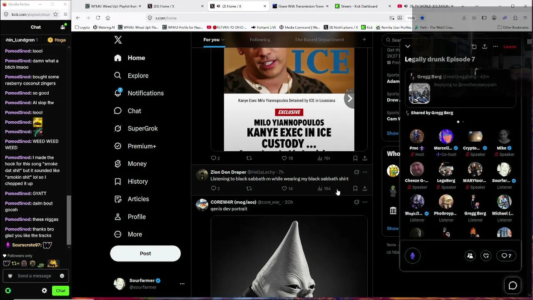Open History in the X sidebar
533x300 pixels.
point(131,181)
